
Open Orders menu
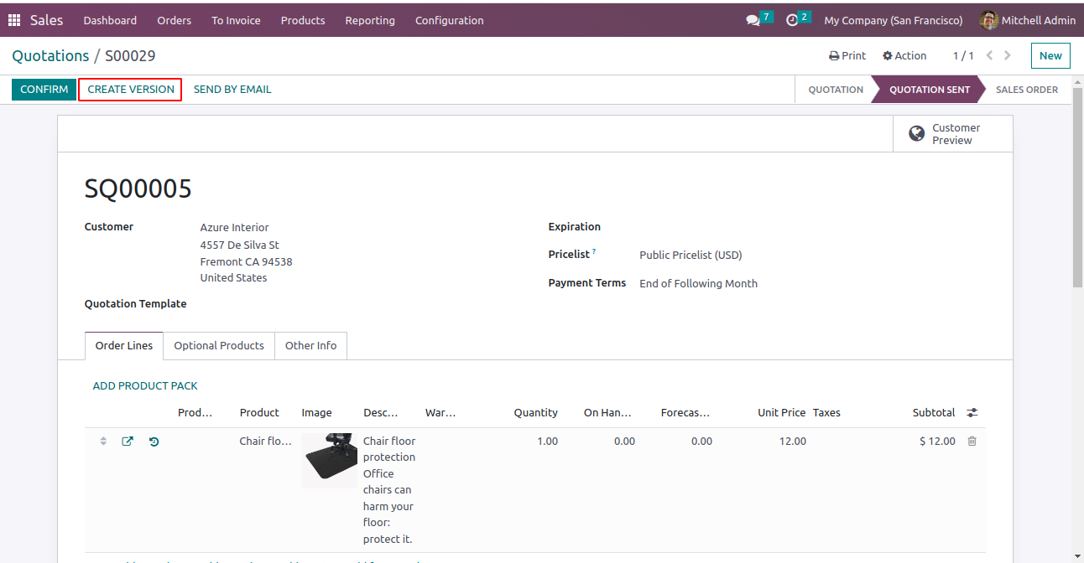coord(175,20)
